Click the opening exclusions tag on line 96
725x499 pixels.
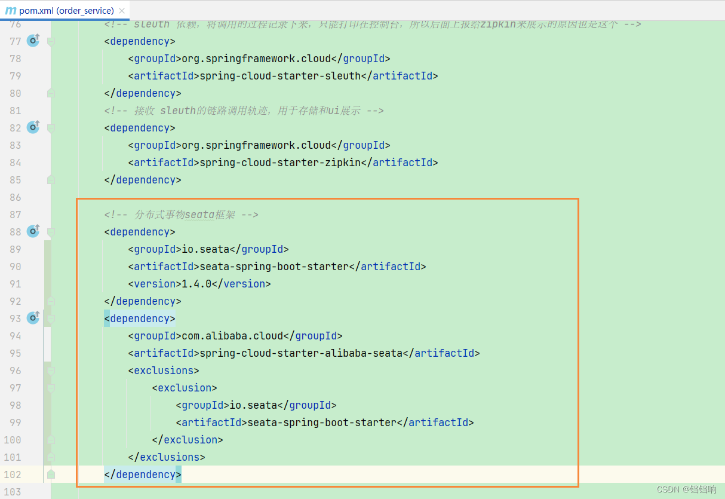(164, 371)
